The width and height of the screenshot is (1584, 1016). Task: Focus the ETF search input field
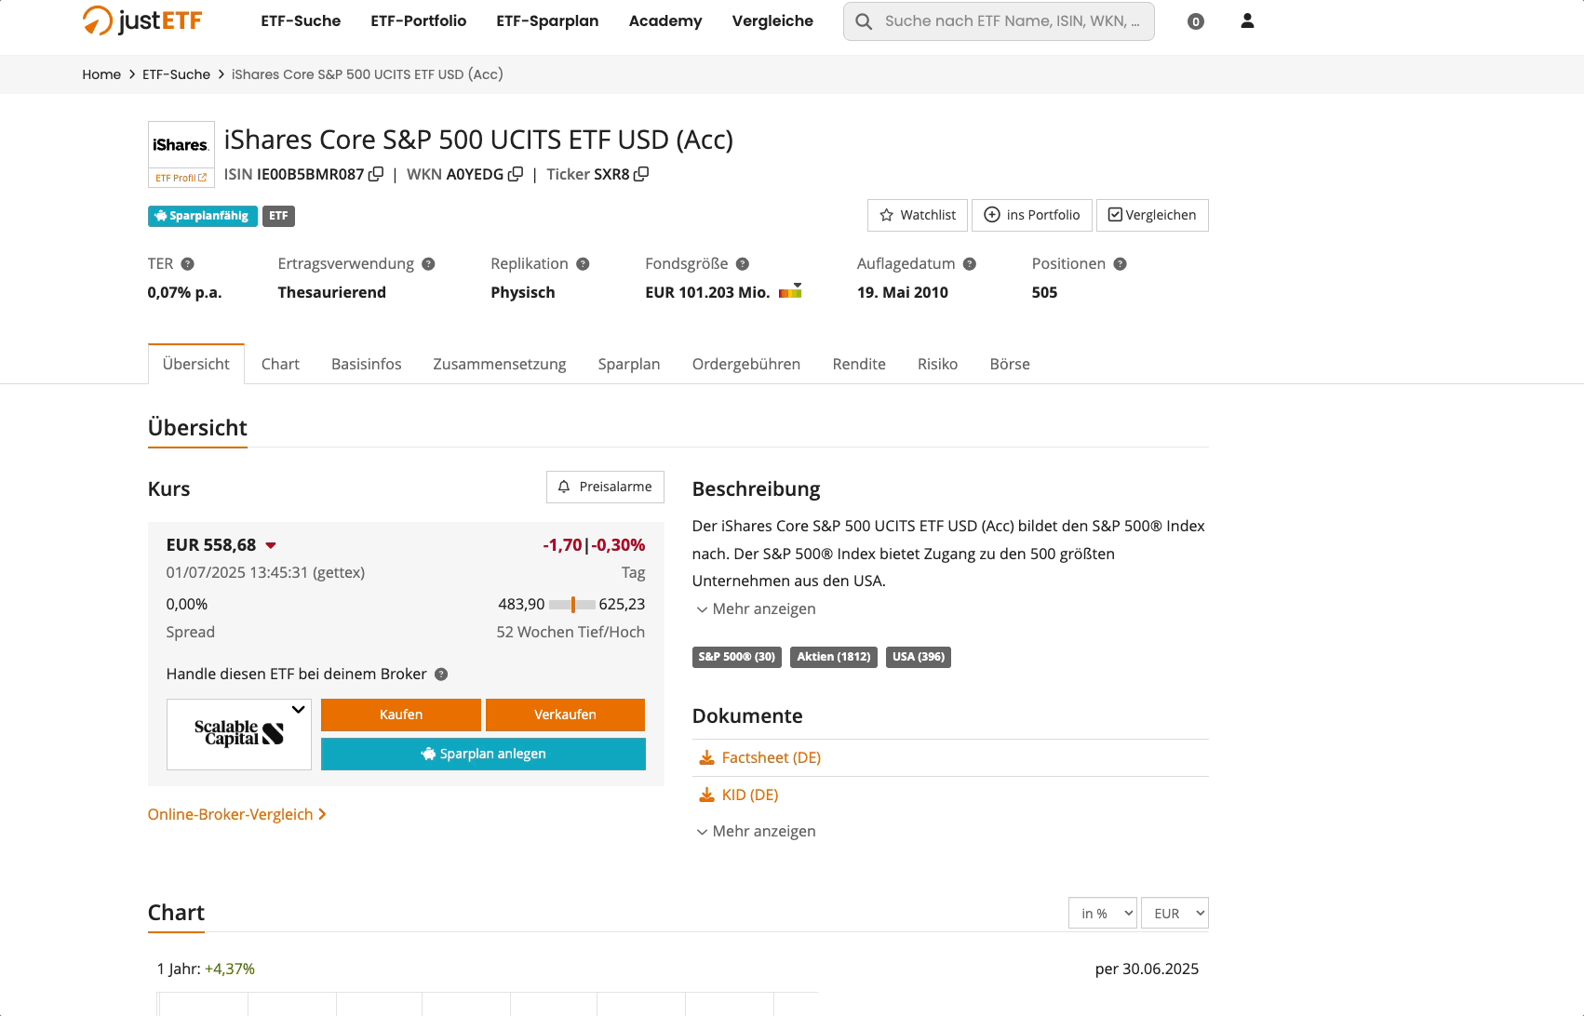(x=1012, y=20)
